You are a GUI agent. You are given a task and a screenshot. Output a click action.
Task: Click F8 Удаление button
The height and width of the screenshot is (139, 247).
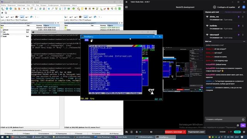point(96,134)
